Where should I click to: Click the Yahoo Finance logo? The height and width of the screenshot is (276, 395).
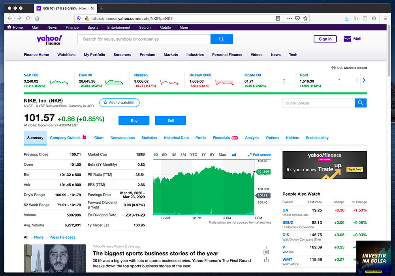coord(50,40)
